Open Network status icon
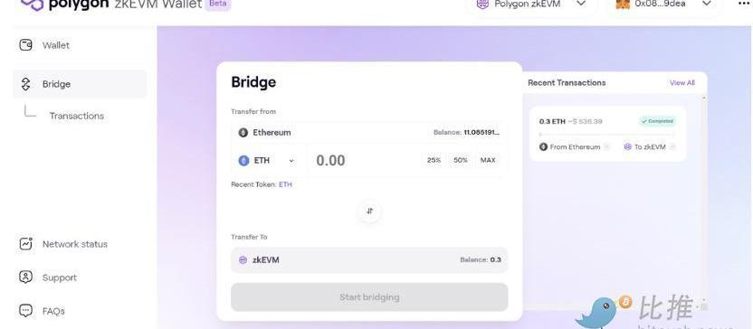 click(x=25, y=244)
